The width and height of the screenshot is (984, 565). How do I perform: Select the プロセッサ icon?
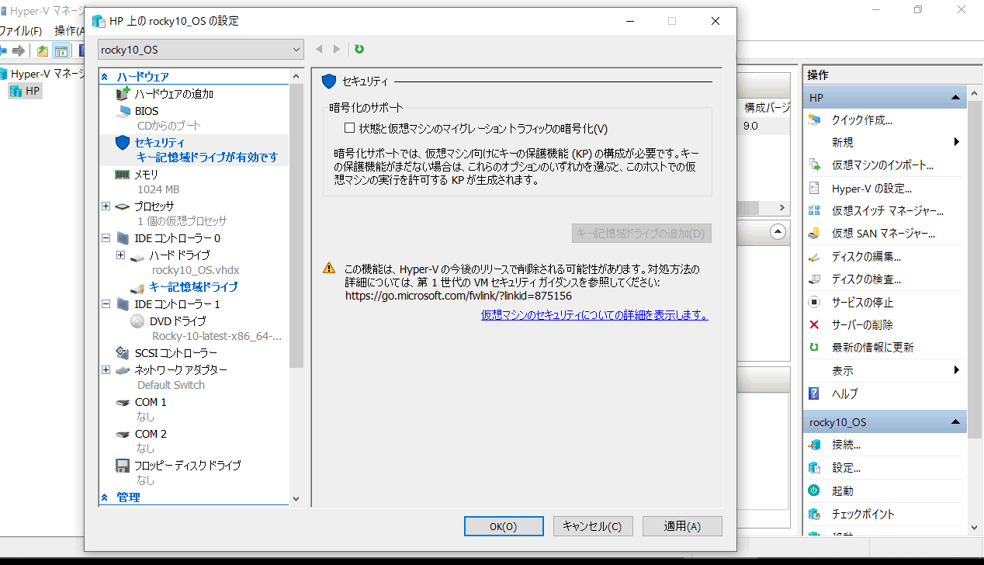[123, 206]
